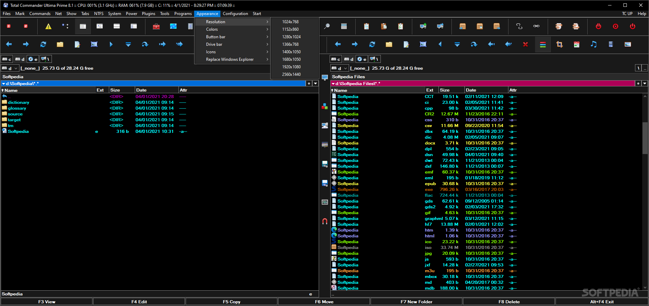Click the red X delete icon
The width and height of the screenshot is (649, 306).
click(x=525, y=44)
